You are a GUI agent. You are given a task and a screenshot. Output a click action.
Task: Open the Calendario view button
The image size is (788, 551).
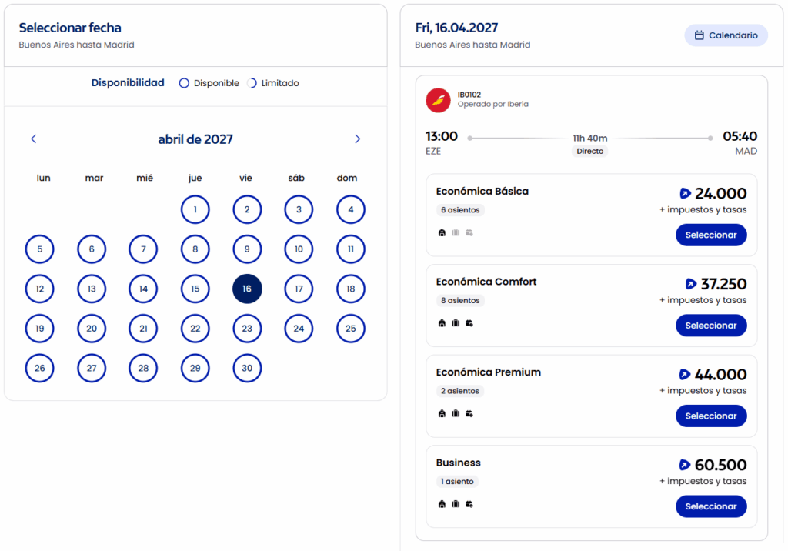pyautogui.click(x=726, y=35)
